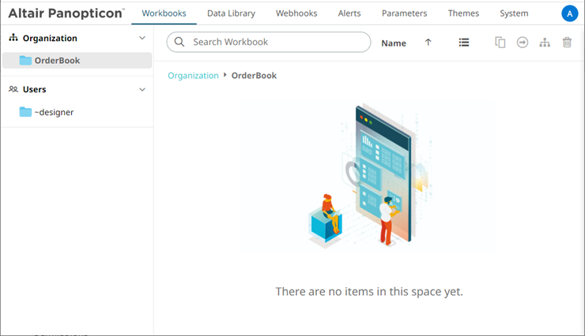
Task: Switch to list view
Action: tap(464, 43)
